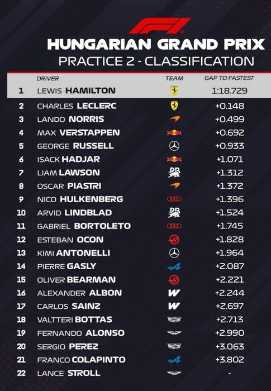Click the Oscar Piastri driver name

pos(69,186)
